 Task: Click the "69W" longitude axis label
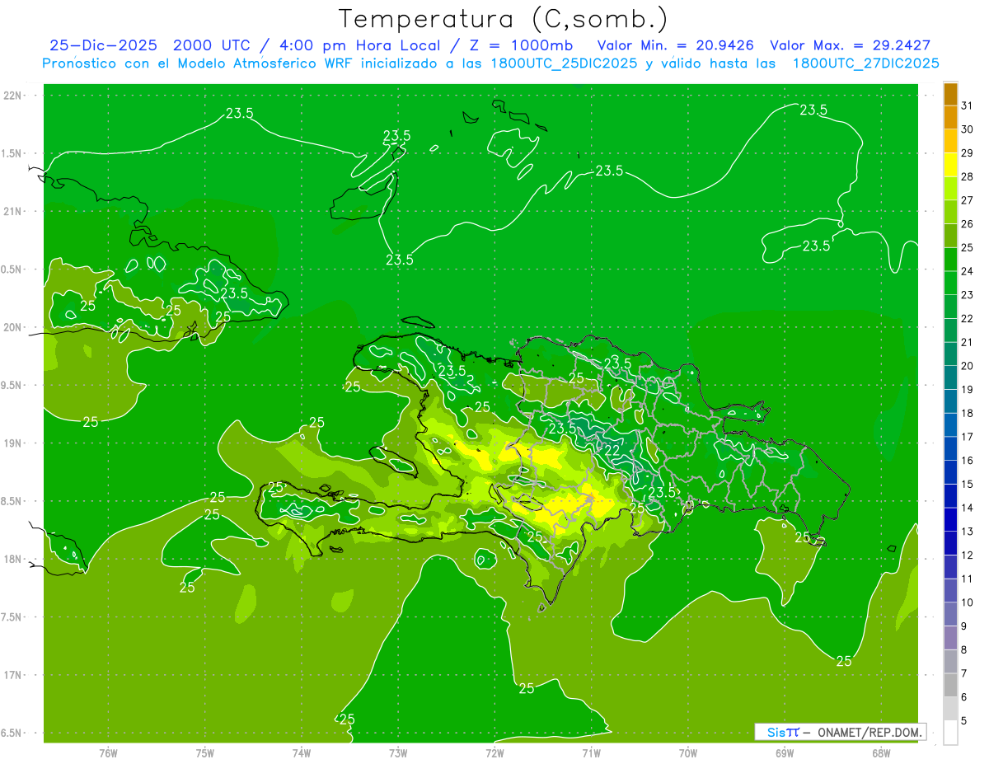(x=785, y=753)
